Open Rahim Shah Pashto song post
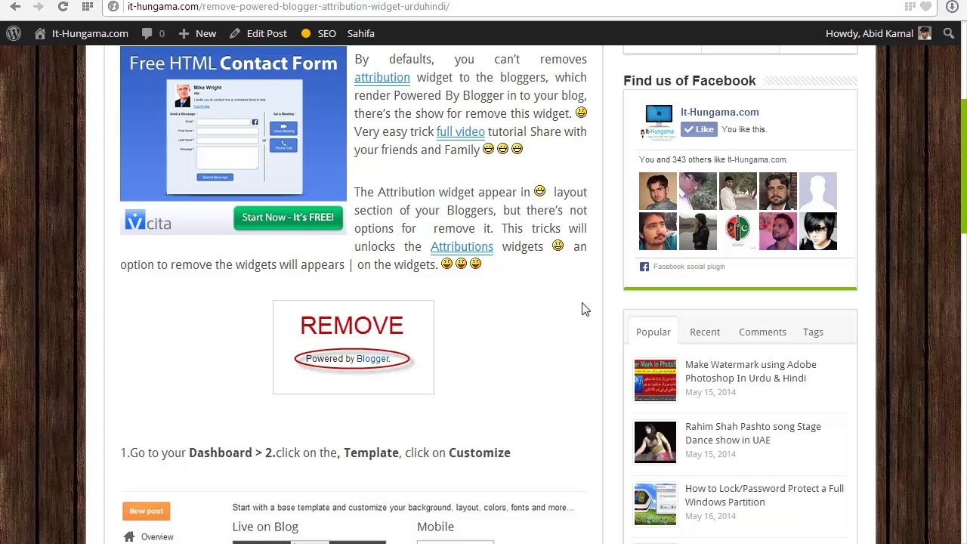This screenshot has height=544, width=967. [753, 434]
